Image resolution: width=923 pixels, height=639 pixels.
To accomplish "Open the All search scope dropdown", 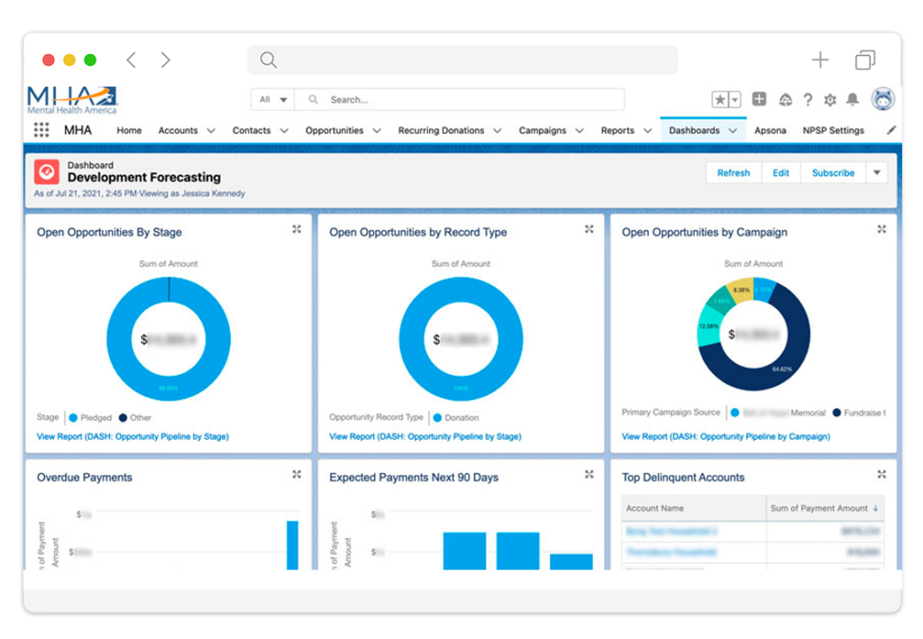I will click(273, 99).
